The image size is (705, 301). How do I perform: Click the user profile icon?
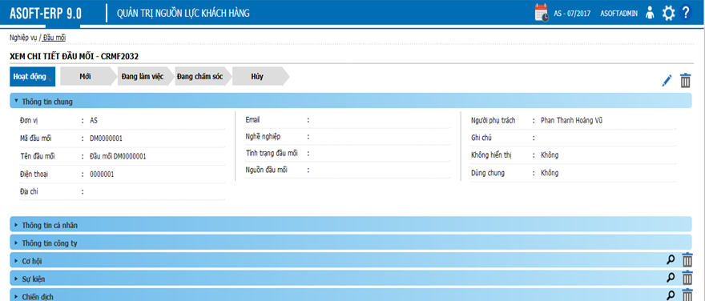[649, 13]
